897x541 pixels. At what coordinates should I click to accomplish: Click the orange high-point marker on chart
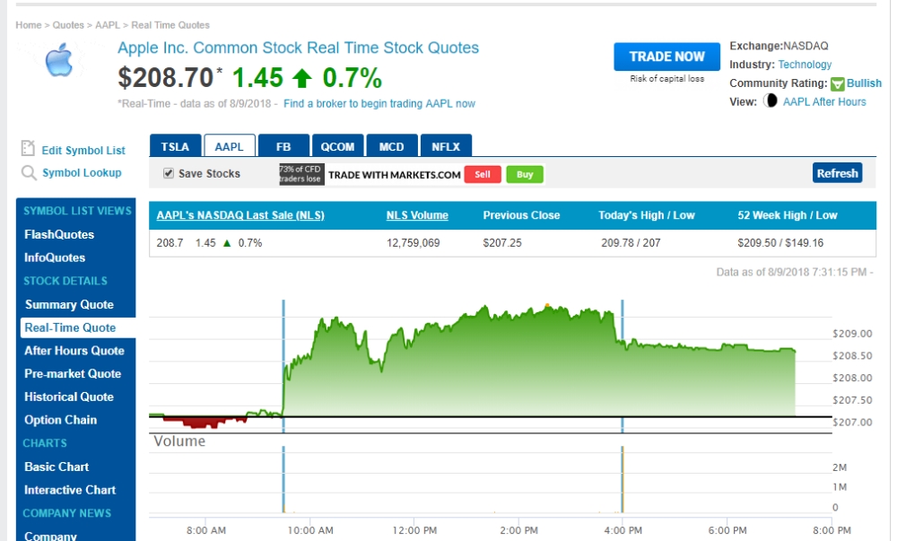click(x=547, y=305)
